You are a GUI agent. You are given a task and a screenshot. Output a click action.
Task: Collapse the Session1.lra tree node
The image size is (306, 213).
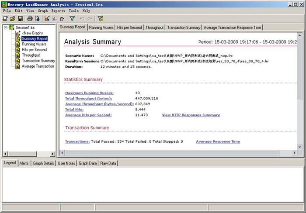point(6,27)
